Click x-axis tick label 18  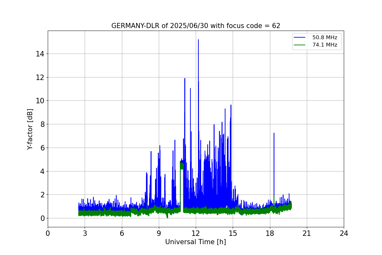(x=270, y=234)
